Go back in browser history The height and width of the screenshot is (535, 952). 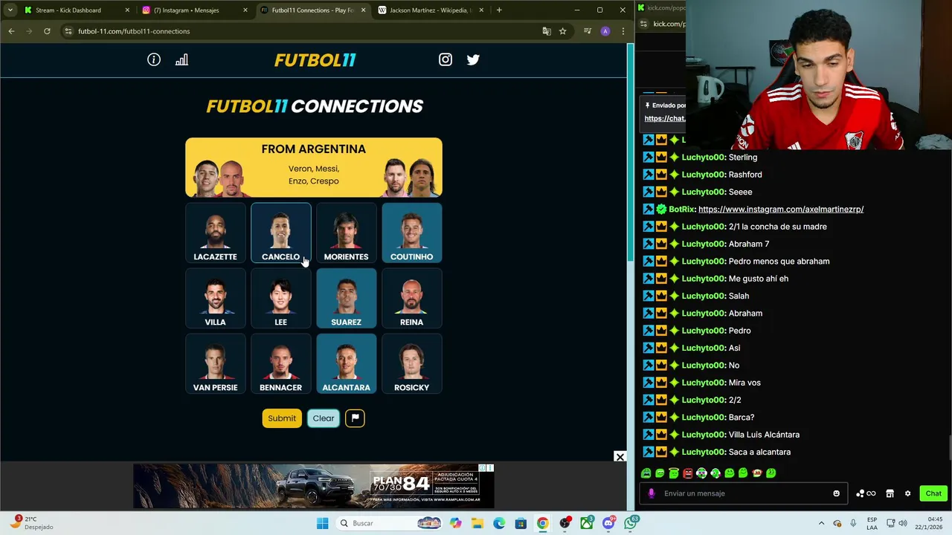pos(11,31)
